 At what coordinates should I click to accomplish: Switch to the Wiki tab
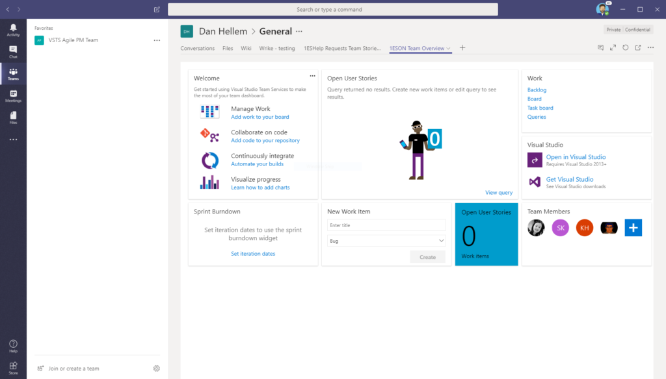[246, 49]
